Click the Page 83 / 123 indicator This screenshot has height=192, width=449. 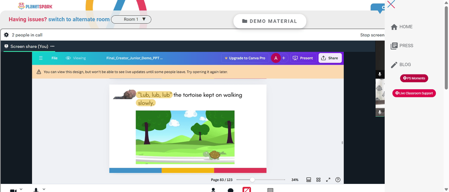point(222,180)
